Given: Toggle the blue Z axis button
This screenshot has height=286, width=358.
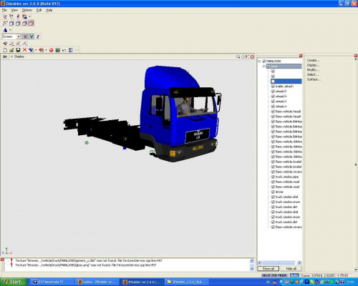Looking at the screenshot, I should [38, 36].
